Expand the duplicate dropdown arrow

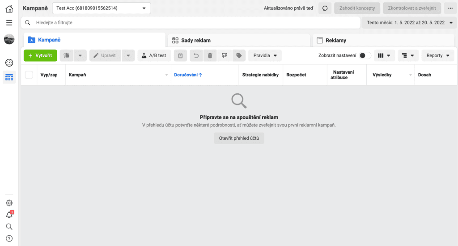click(80, 55)
